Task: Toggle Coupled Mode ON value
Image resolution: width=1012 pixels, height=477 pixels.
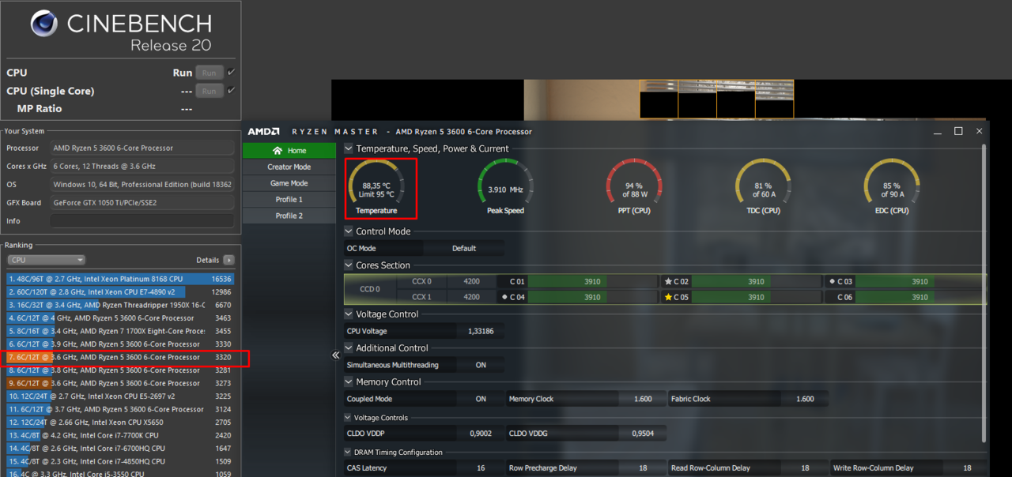Action: coord(481,399)
